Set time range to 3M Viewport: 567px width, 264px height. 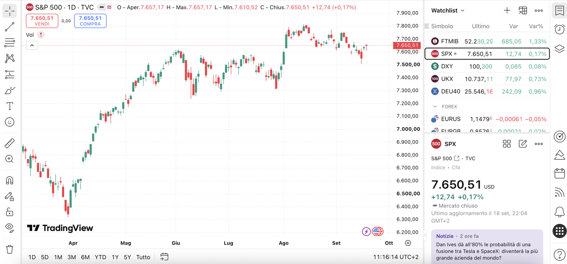72,257
